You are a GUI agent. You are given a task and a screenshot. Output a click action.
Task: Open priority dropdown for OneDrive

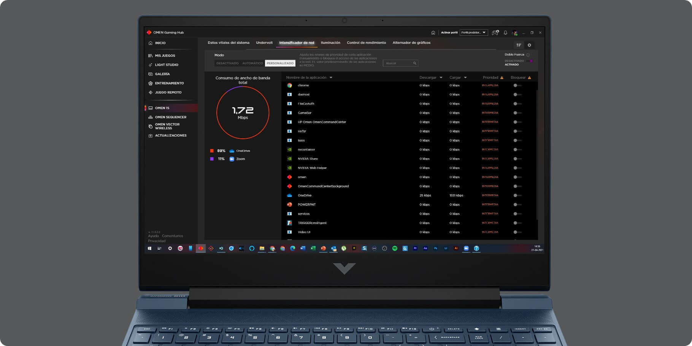[x=490, y=195]
